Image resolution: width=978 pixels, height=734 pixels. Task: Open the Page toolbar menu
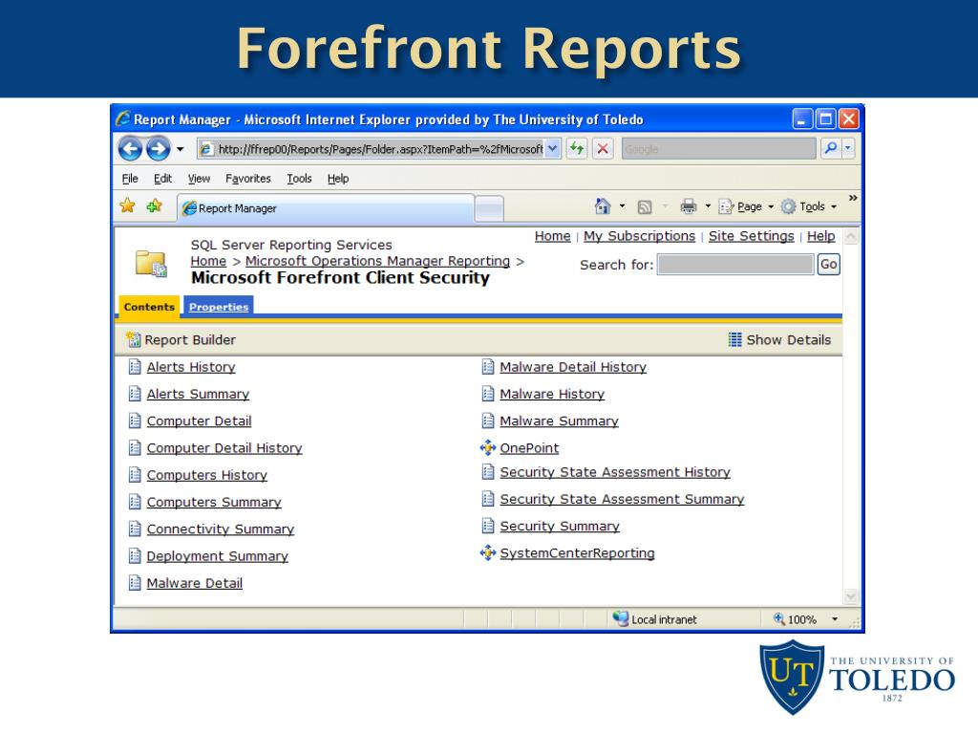tap(746, 206)
